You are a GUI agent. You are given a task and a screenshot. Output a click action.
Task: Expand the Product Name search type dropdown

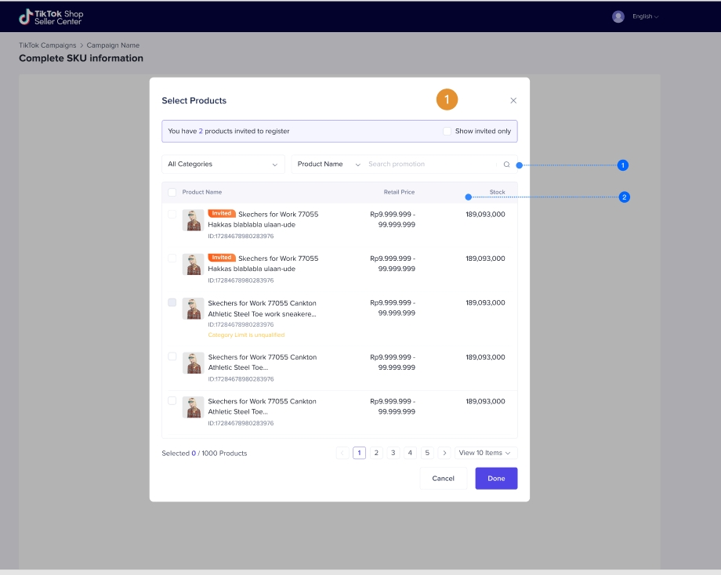click(x=328, y=165)
